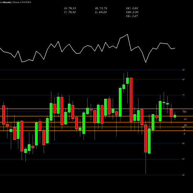The width and height of the screenshot is (193, 193).
Task: Click the last green candle on the chart
Action: tap(175, 116)
